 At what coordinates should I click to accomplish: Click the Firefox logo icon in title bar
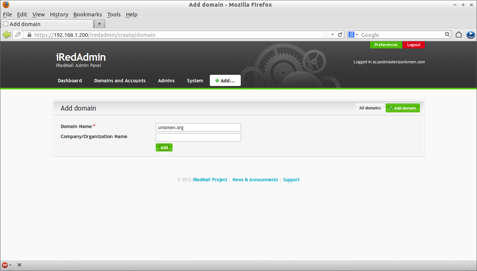[x=6, y=5]
